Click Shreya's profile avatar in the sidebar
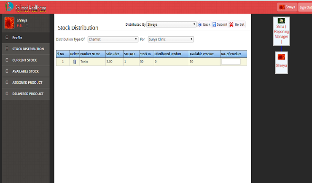 [9, 23]
